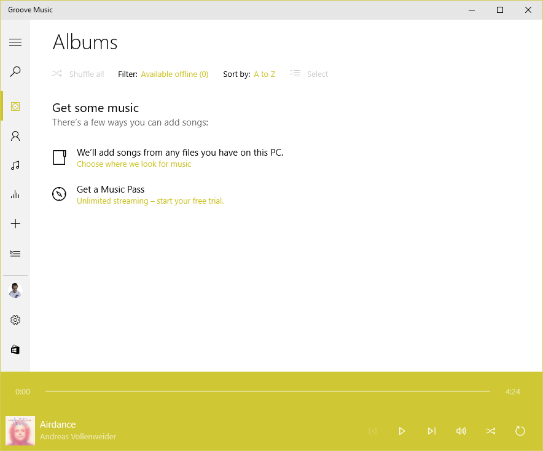The height and width of the screenshot is (451, 543).
Task: Open Settings gear in sidebar
Action: (15, 320)
